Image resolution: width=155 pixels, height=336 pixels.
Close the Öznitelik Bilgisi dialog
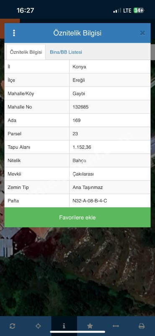tap(142, 33)
